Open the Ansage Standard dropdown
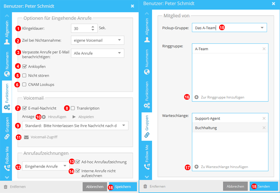 click(75, 126)
